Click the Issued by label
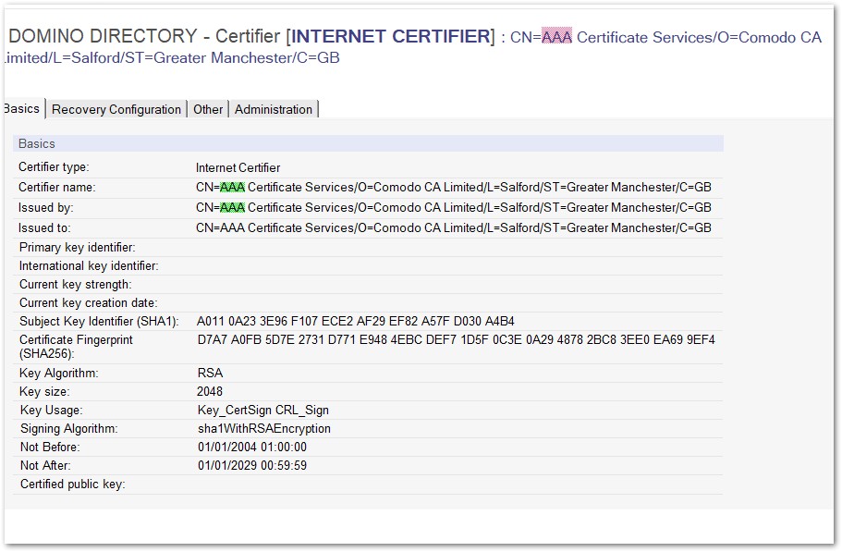Image resolution: width=842 pixels, height=552 pixels. (45, 208)
